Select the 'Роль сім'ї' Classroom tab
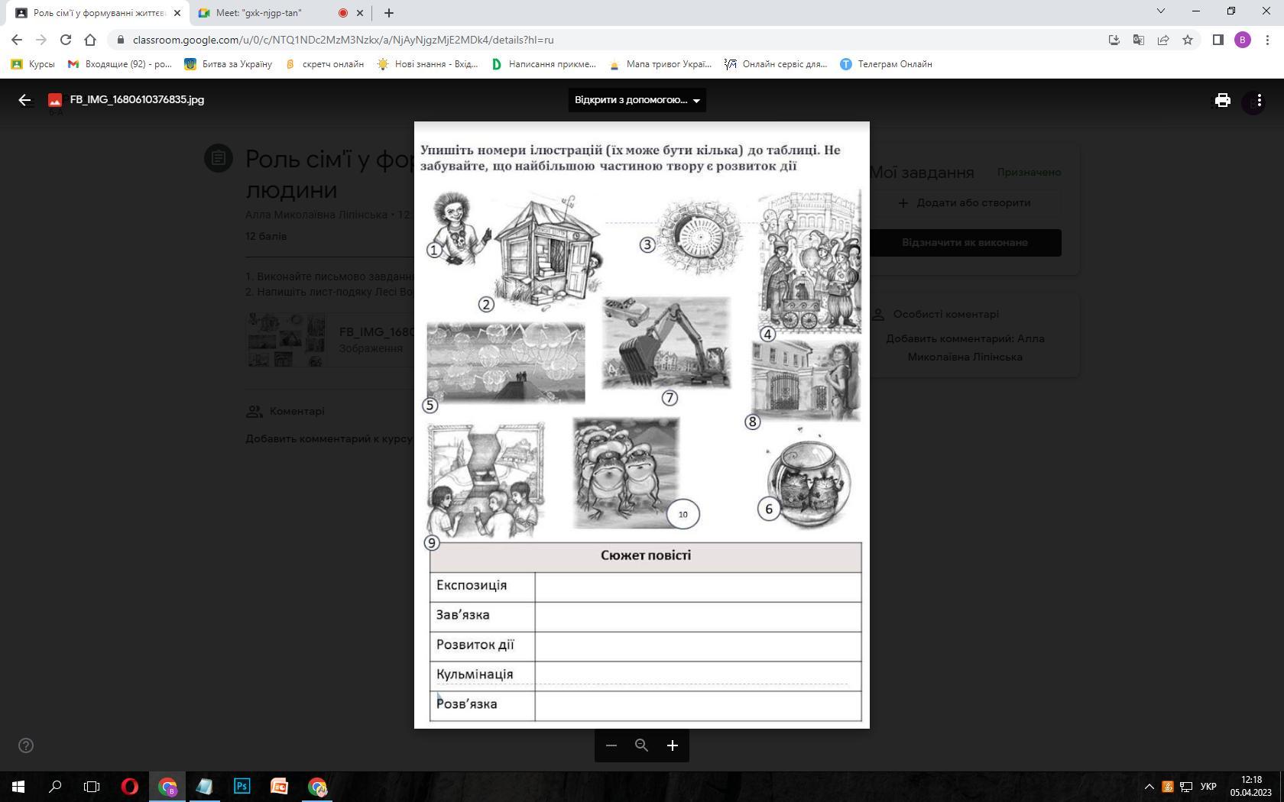1284x802 pixels. (98, 13)
